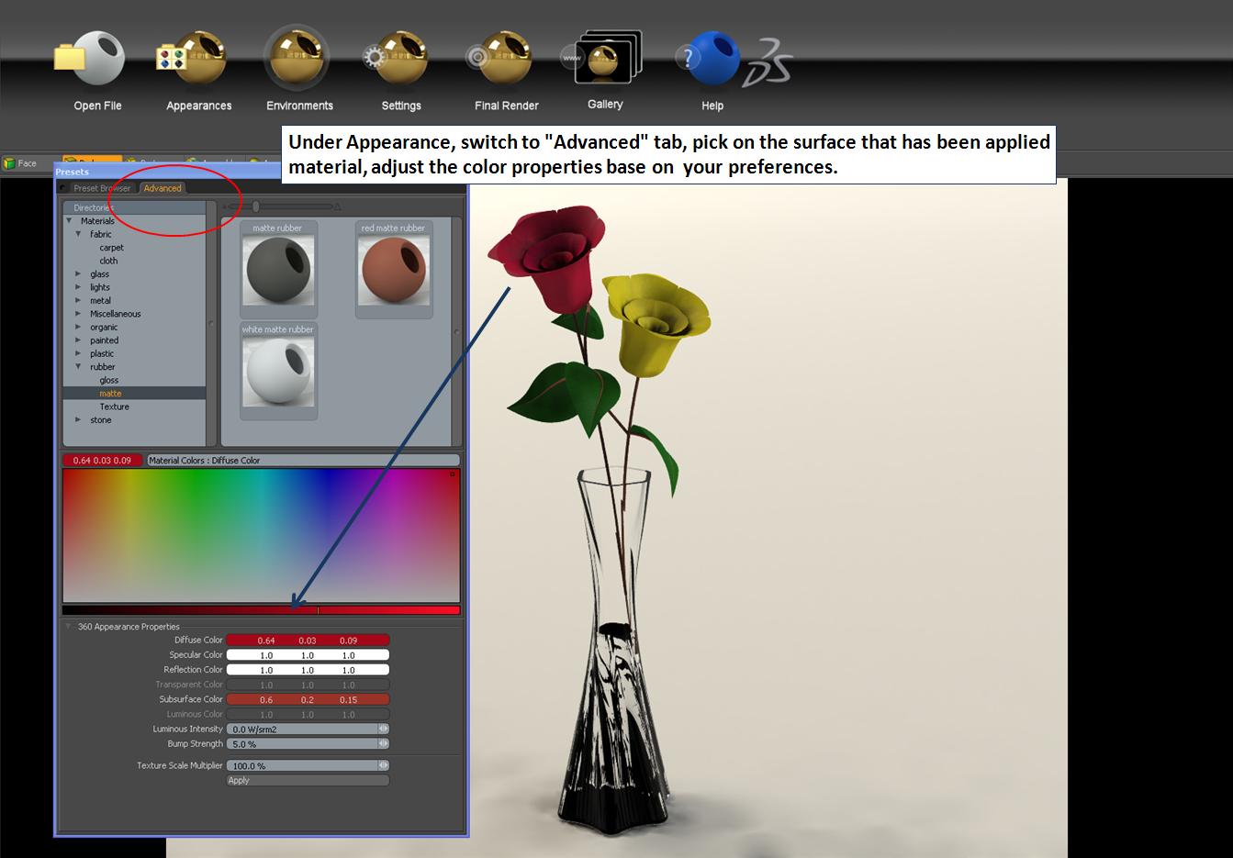1233x858 pixels.
Task: Click the Texture Scale Multiplier stepper arrows
Action: [x=384, y=765]
